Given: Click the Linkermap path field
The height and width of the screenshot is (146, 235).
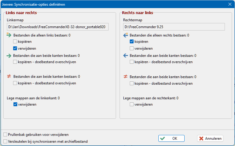Looking at the screenshot, I should click(x=58, y=27).
